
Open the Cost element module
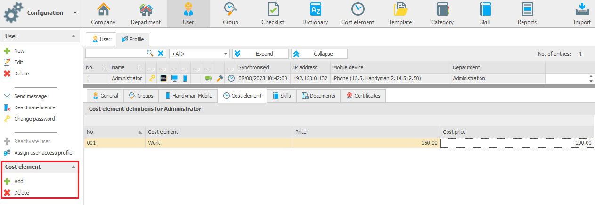pyautogui.click(x=358, y=14)
